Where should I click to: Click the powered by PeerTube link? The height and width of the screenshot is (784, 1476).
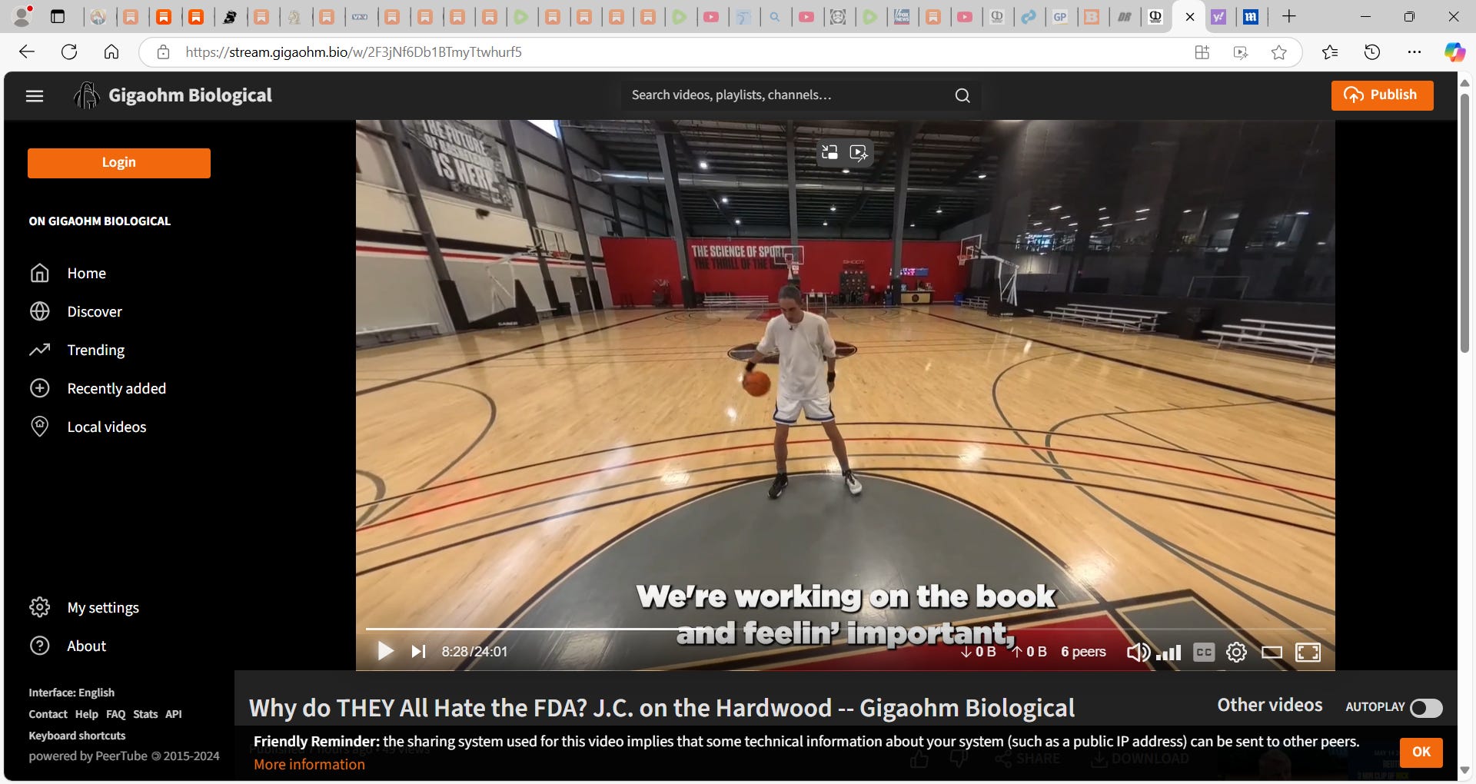(x=124, y=756)
